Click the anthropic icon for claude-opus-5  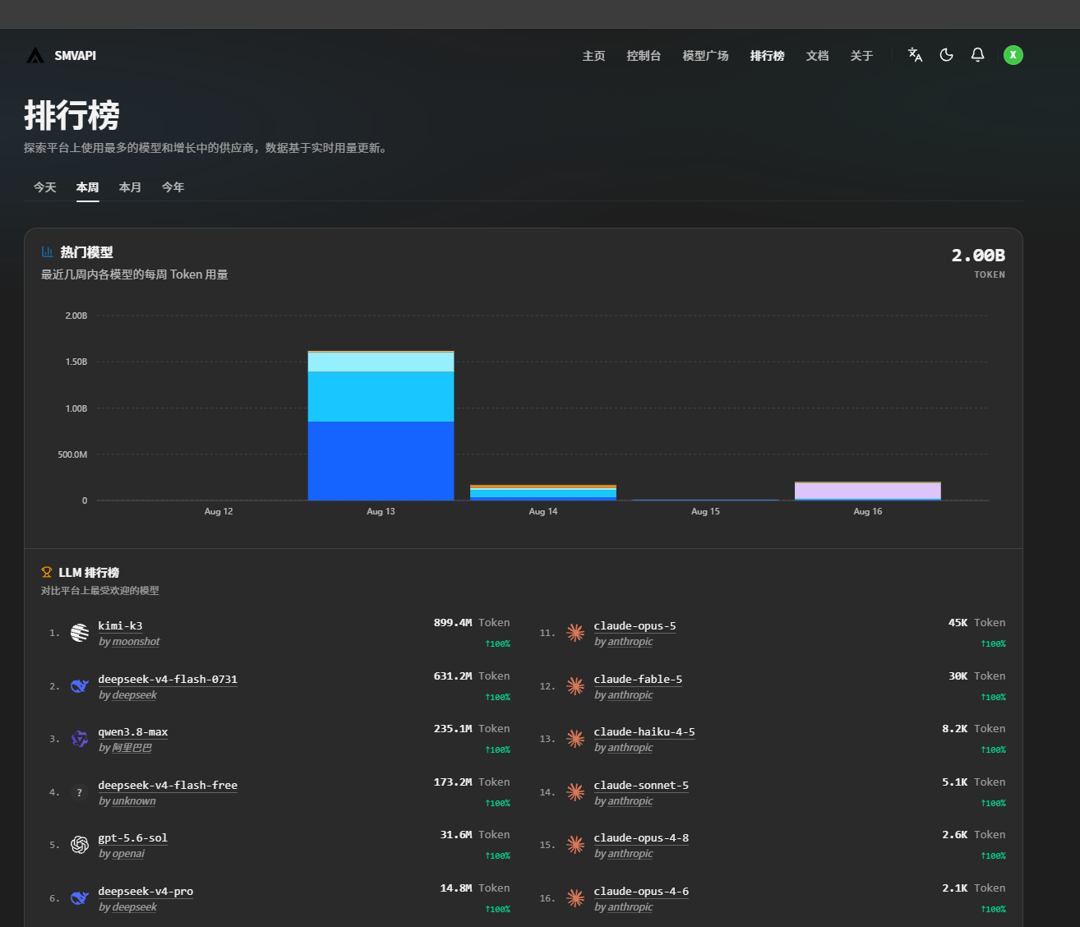[x=575, y=633]
